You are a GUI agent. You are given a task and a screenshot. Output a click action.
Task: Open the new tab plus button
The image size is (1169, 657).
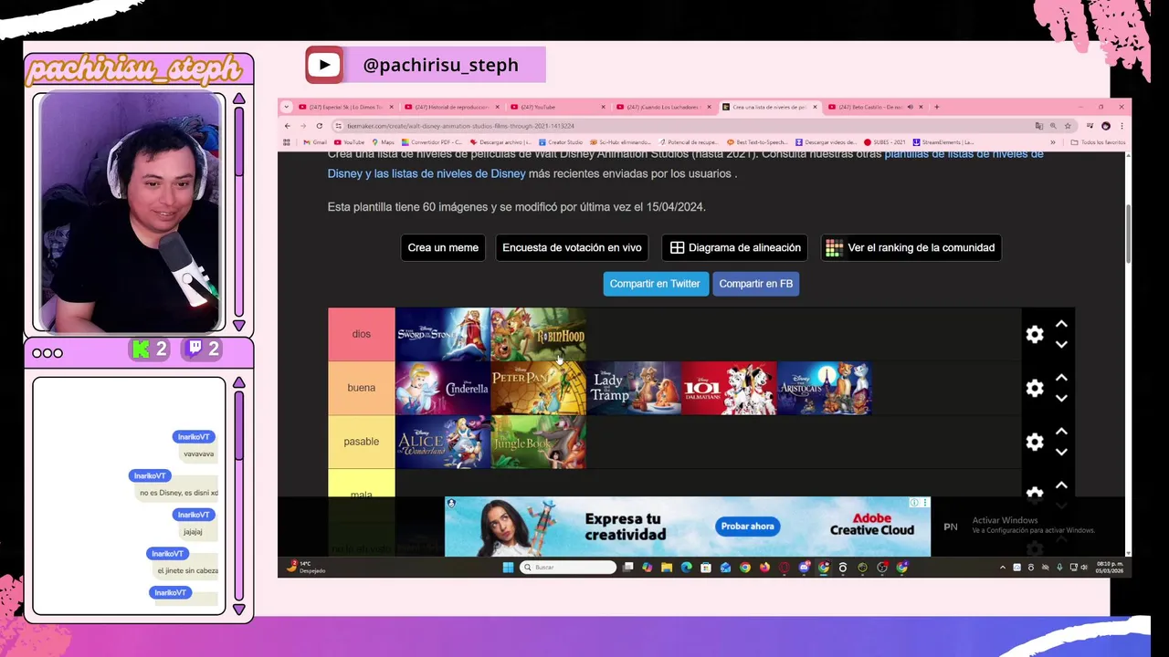936,107
